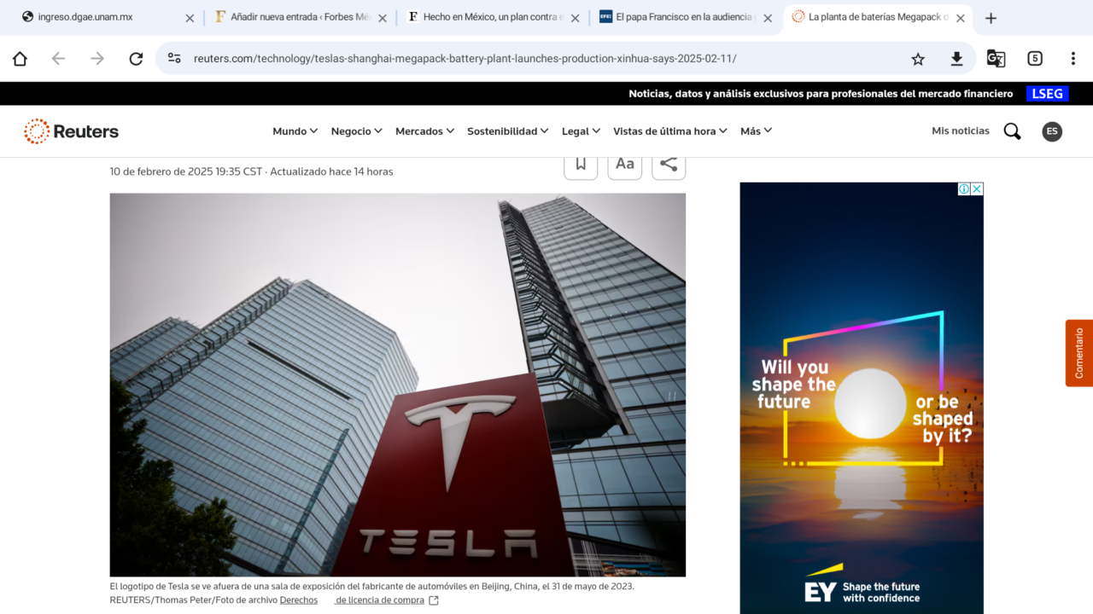Viewport: 1093px width, 614px height.
Task: Click the Noticias, datos y análisis exclusivos banner text
Action: (821, 94)
